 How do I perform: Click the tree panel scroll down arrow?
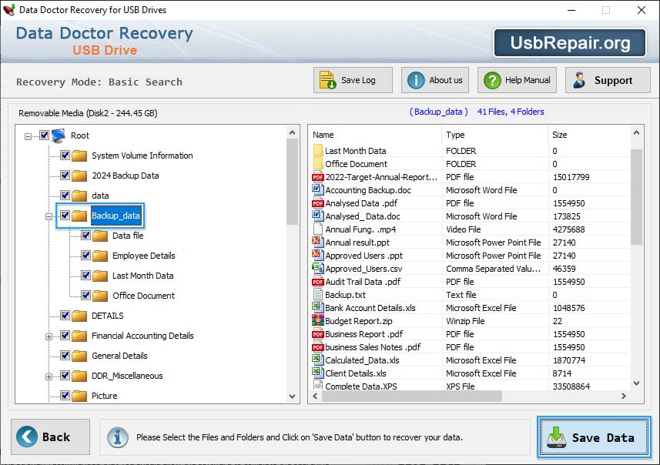(x=293, y=396)
